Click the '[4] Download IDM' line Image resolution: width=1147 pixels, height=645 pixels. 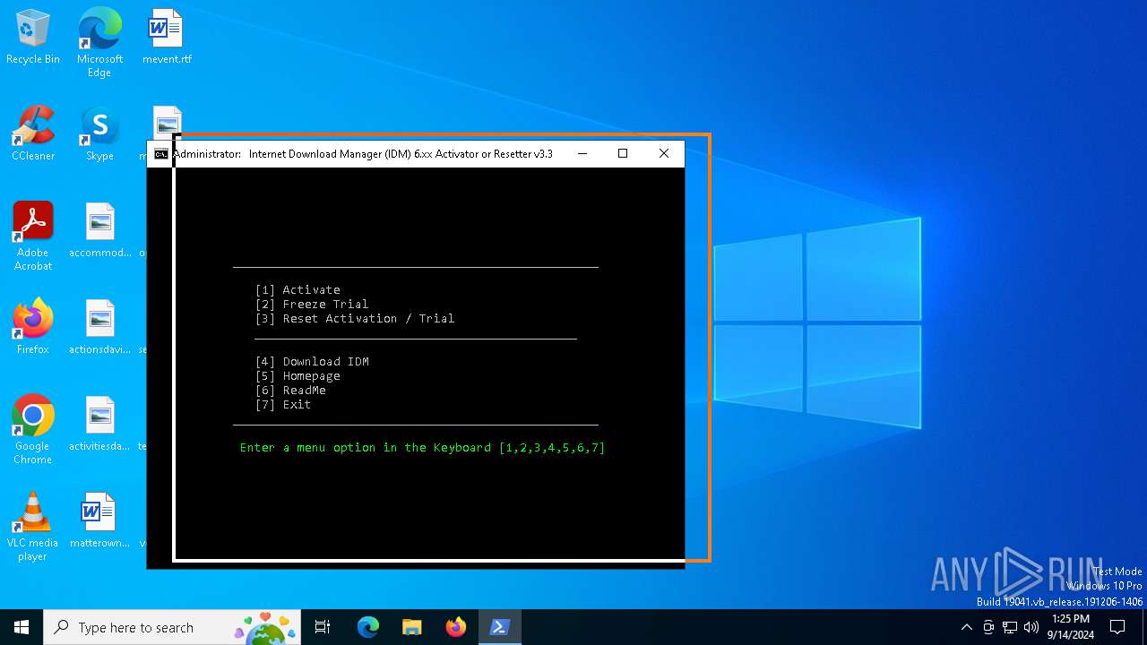(x=312, y=361)
